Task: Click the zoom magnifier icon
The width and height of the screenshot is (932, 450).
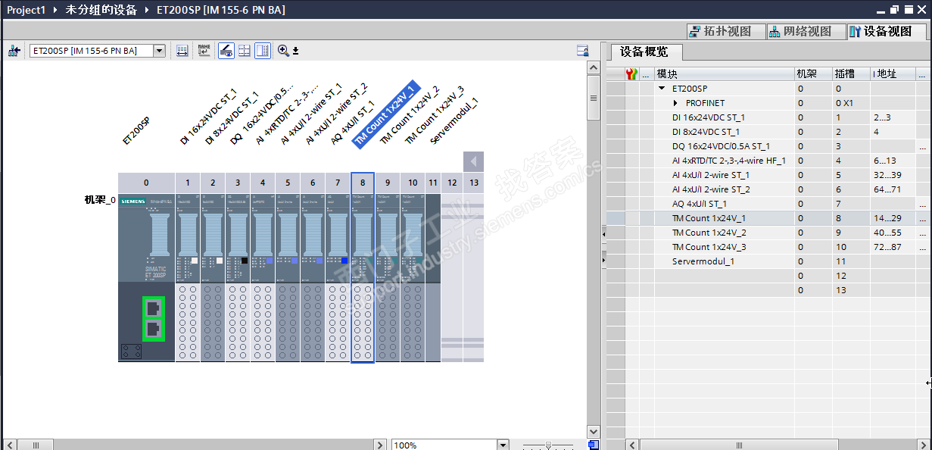Action: 283,51
